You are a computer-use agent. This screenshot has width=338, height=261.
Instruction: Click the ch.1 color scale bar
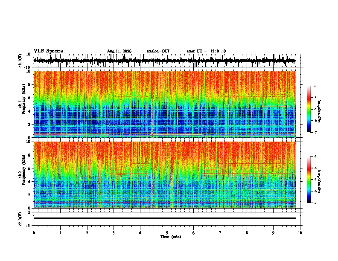(x=309, y=109)
